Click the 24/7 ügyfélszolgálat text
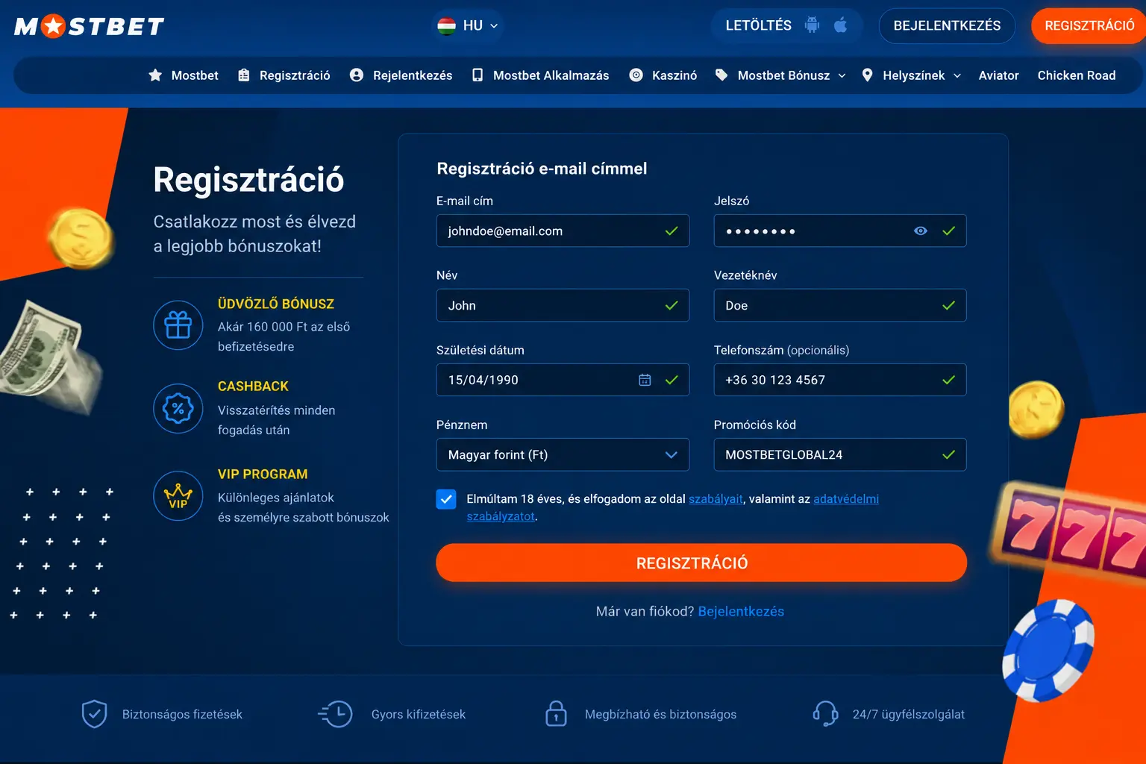 [x=909, y=714]
